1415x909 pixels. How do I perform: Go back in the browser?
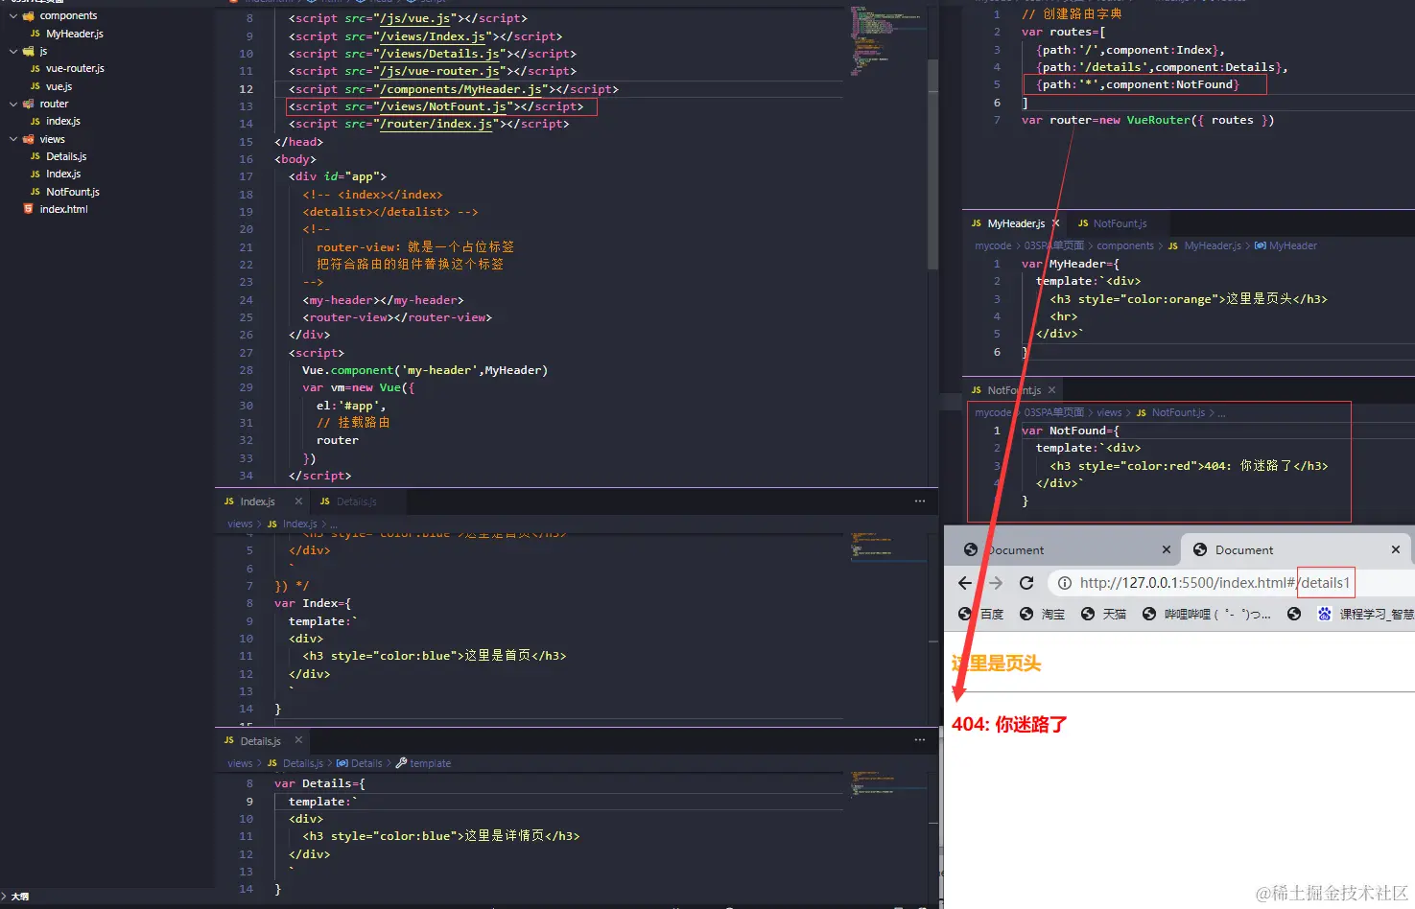965,583
